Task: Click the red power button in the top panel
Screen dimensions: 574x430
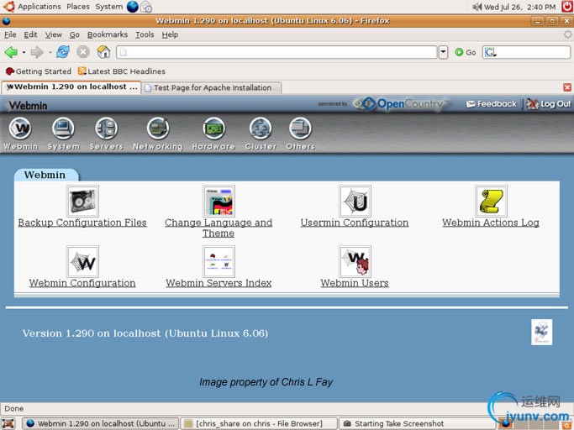Action: [566, 7]
